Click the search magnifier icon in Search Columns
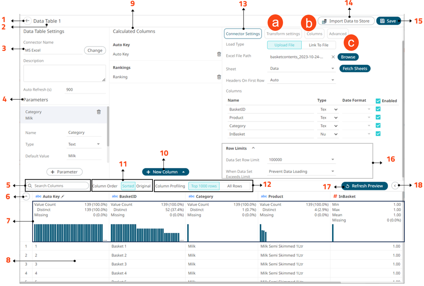424x286 pixels. pos(30,186)
